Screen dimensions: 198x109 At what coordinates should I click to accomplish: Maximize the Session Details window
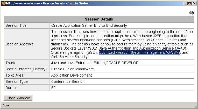pos(189,3)
